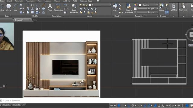Click the Offset tool icon

[43, 12]
